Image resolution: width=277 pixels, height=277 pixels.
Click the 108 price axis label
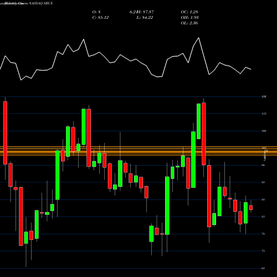(x=264, y=131)
